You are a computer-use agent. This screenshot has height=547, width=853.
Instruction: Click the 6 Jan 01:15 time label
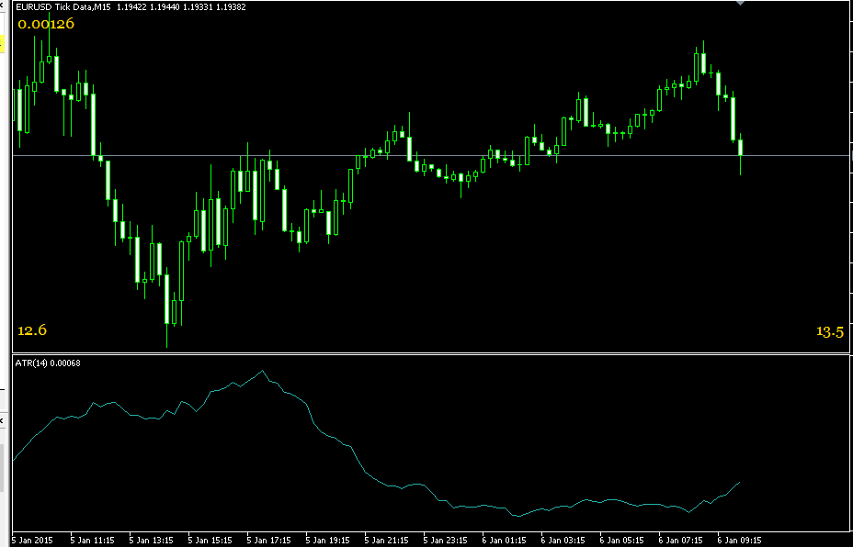pos(504,541)
